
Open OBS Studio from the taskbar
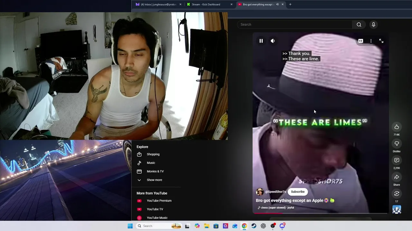tap(273, 226)
